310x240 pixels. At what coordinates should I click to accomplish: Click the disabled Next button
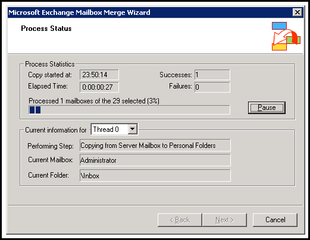coord(224,220)
